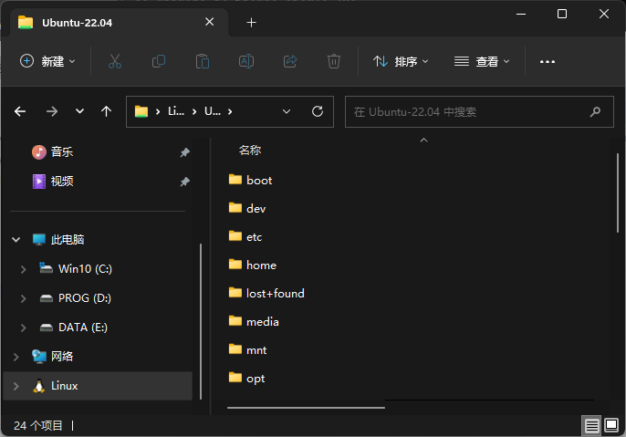Click the search box for Ubuntu-22.04
This screenshot has height=437, width=626.
[x=479, y=111]
